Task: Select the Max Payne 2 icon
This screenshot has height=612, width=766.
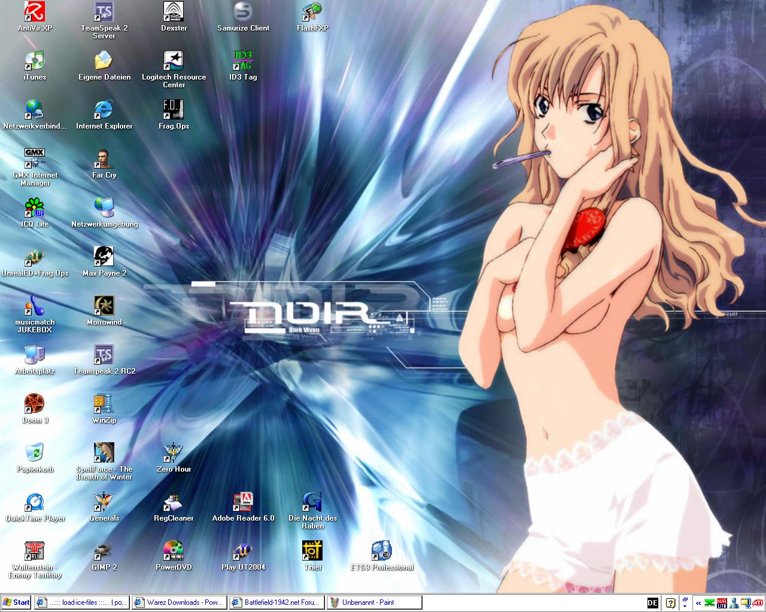Action: click(104, 262)
